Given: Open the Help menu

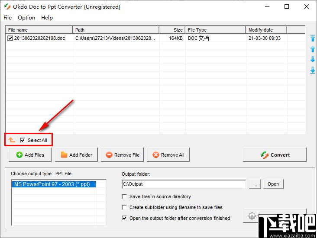Looking at the screenshot, I should tap(47, 18).
